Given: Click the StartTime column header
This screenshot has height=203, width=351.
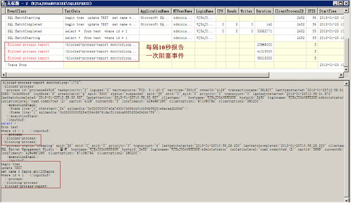Looking at the screenshot, I should [331, 11].
